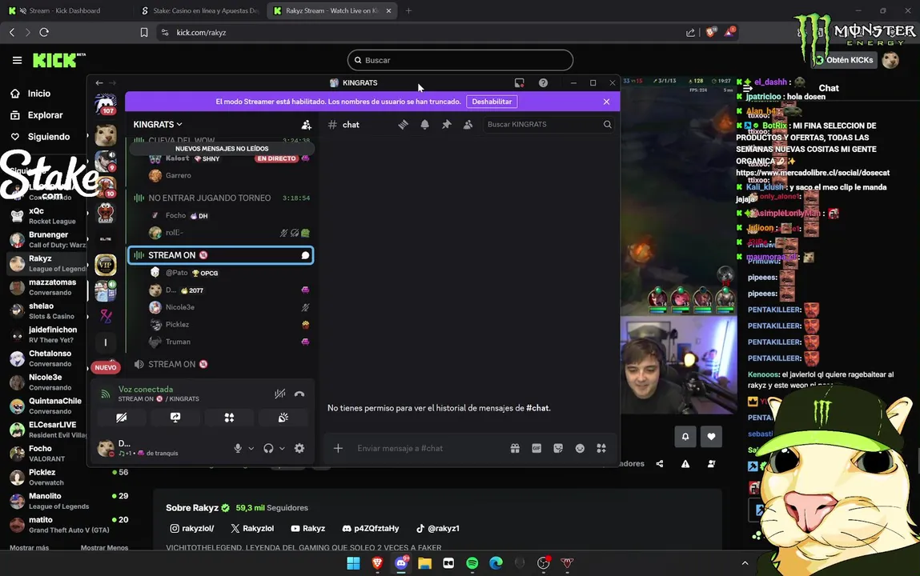The width and height of the screenshot is (920, 576).
Task: Open VIP server in Discord server list
Action: click(x=106, y=265)
